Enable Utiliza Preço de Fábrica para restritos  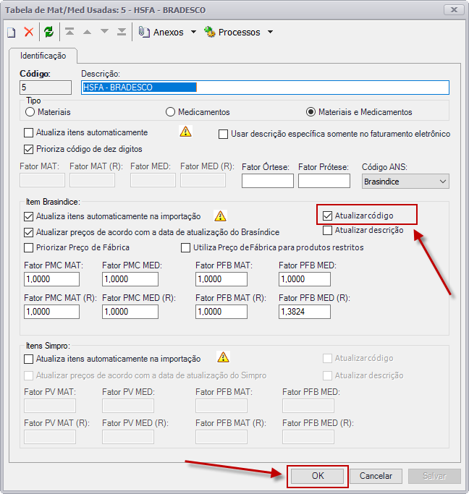click(x=185, y=247)
